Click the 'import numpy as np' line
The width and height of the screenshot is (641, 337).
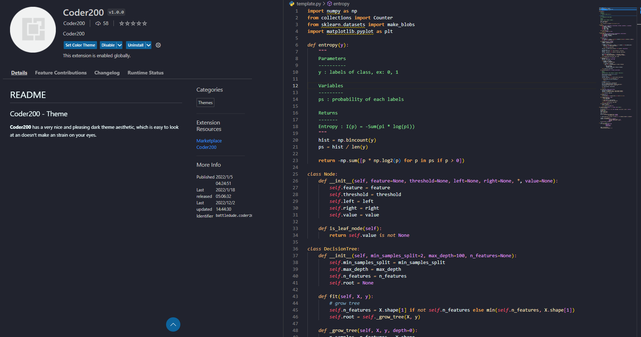point(332,11)
